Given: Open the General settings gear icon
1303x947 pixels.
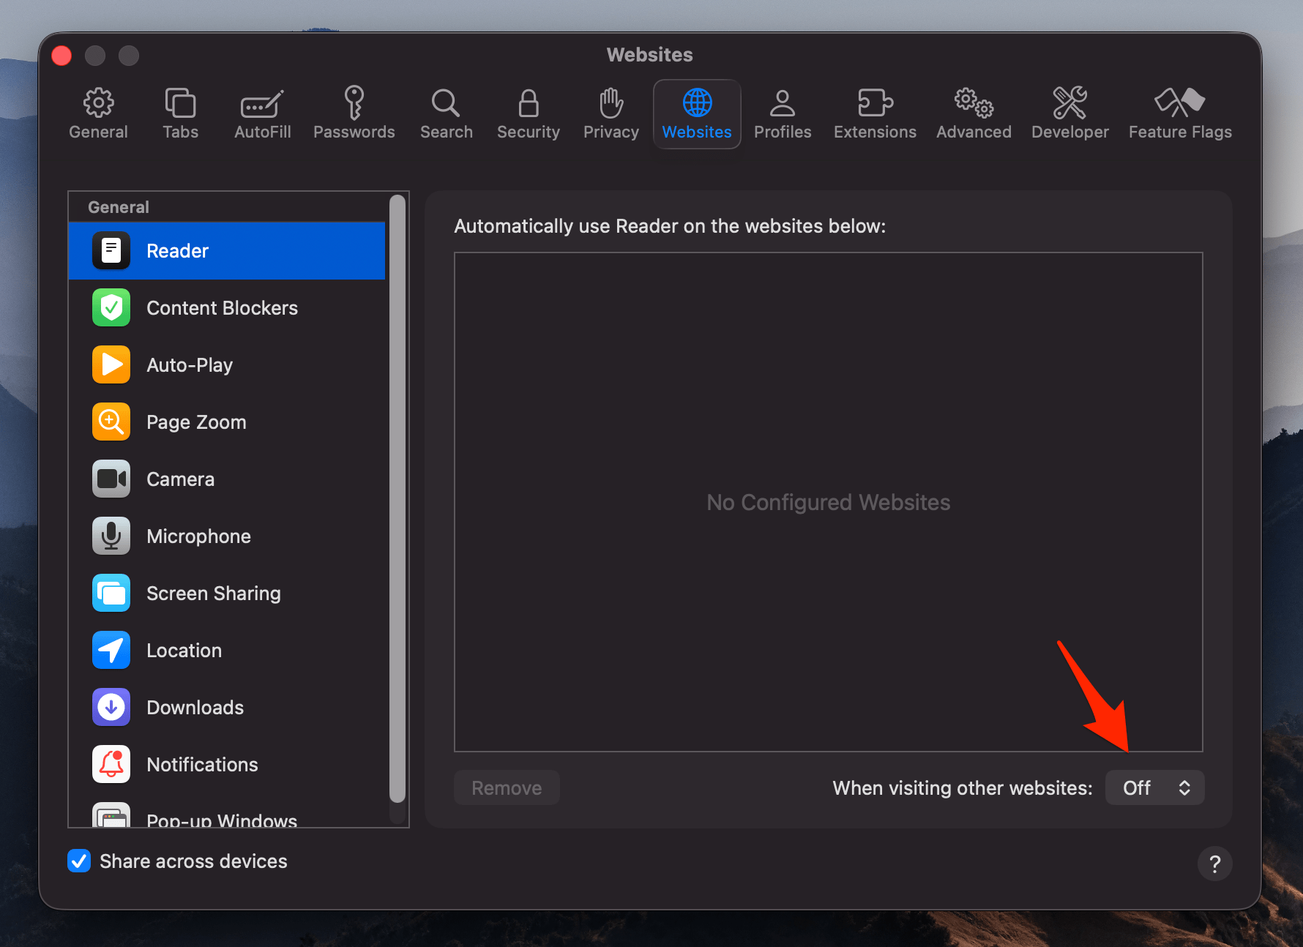Looking at the screenshot, I should pyautogui.click(x=98, y=114).
